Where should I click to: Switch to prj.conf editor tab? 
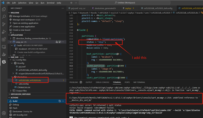(x=77, y=8)
